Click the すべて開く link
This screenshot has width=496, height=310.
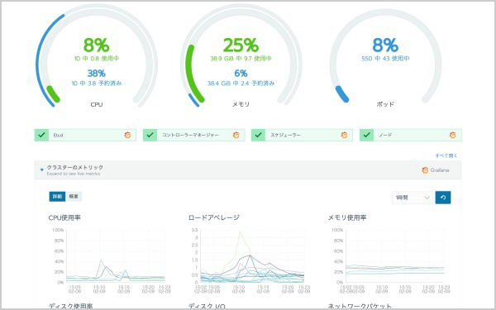(446, 155)
